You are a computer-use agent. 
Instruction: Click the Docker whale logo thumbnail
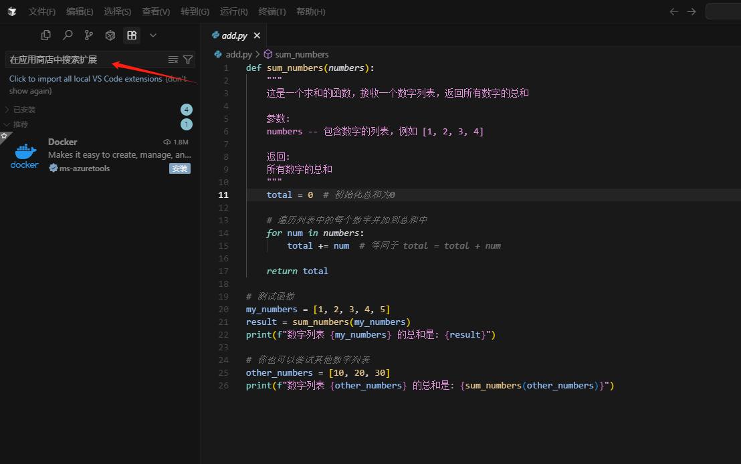point(25,156)
